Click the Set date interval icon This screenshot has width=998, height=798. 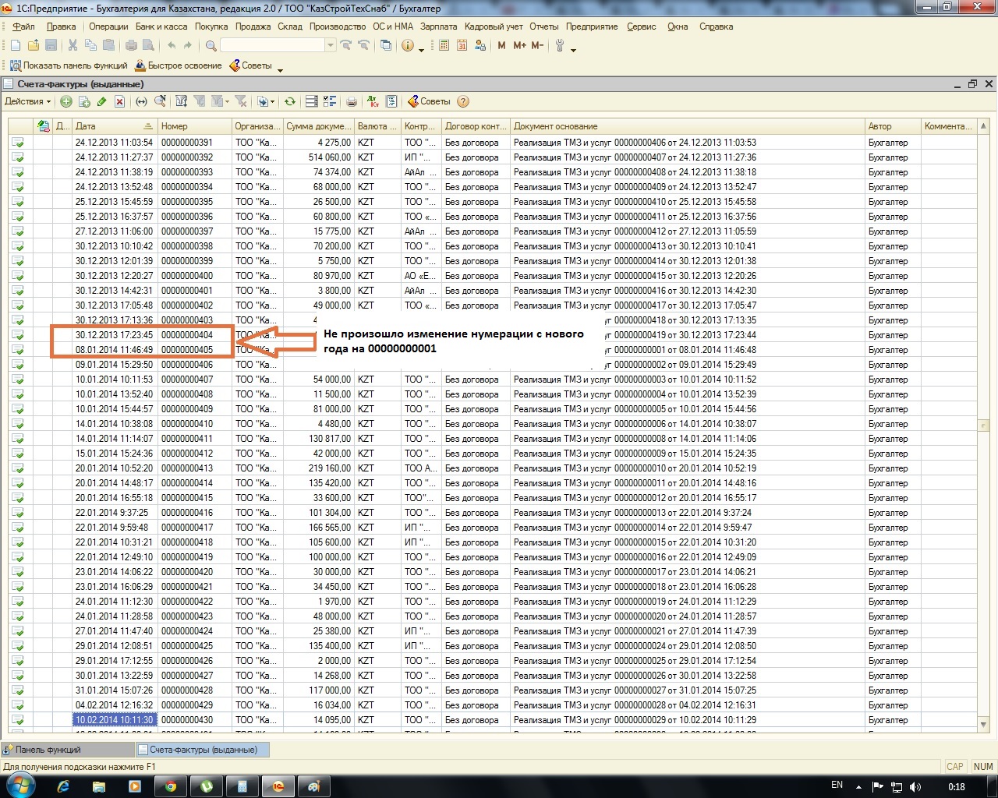(141, 101)
